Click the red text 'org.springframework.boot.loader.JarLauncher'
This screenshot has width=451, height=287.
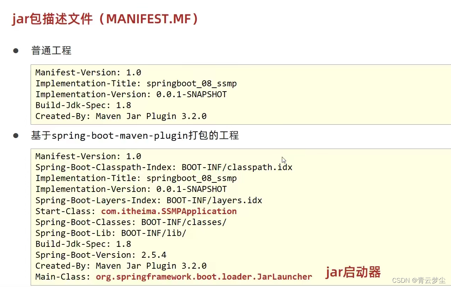click(204, 277)
